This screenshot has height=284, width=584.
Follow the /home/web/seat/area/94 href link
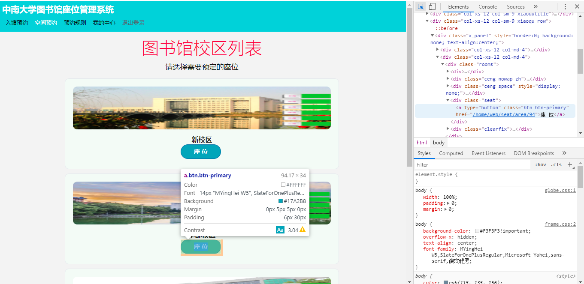[x=504, y=114]
